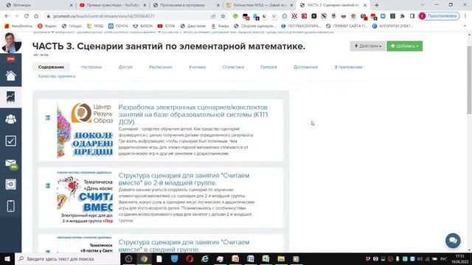Expand the "Действия" dropdown

(367, 46)
